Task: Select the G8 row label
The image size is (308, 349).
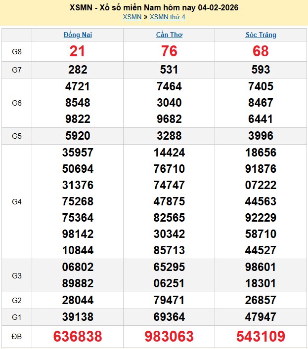Action: [17, 51]
